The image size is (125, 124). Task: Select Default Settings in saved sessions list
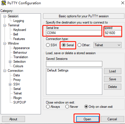(x=58, y=70)
